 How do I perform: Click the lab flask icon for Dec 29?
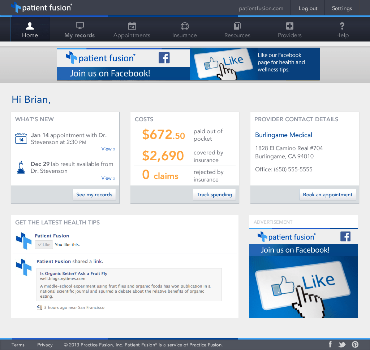[x=21, y=167]
